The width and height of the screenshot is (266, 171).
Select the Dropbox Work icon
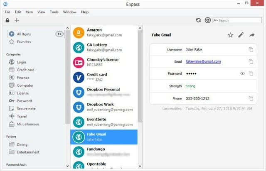pyautogui.click(x=79, y=107)
